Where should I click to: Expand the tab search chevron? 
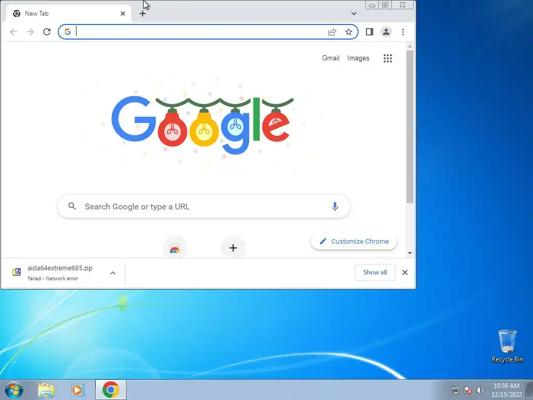(x=354, y=14)
